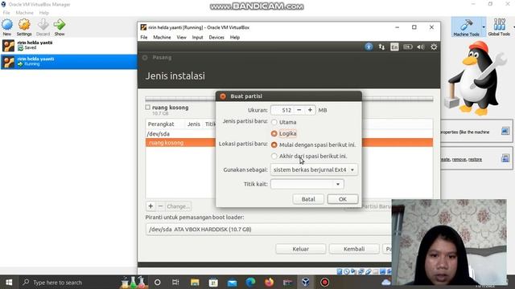
Task: Open Cortana circle icon on taskbar
Action: click(x=158, y=282)
